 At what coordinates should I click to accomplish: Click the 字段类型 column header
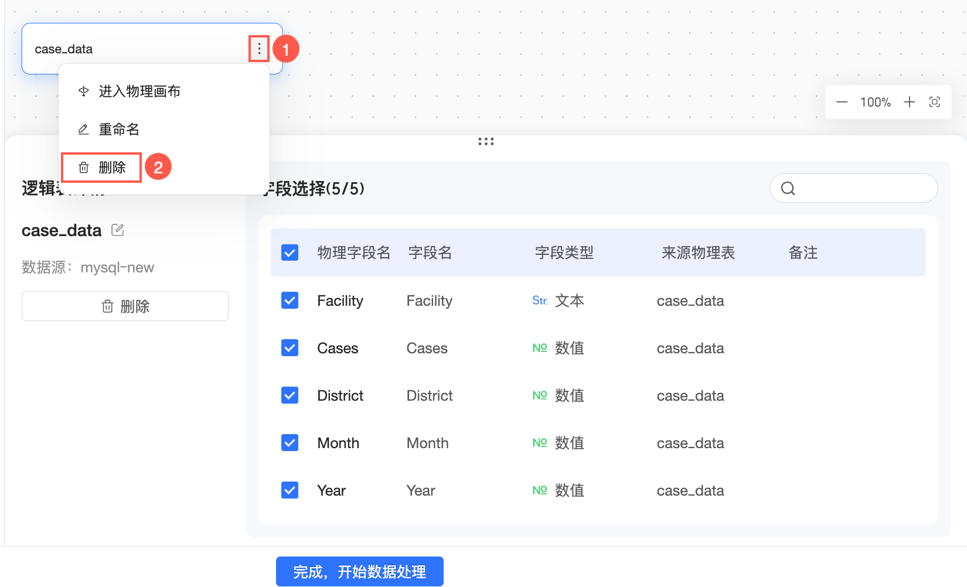click(x=564, y=252)
